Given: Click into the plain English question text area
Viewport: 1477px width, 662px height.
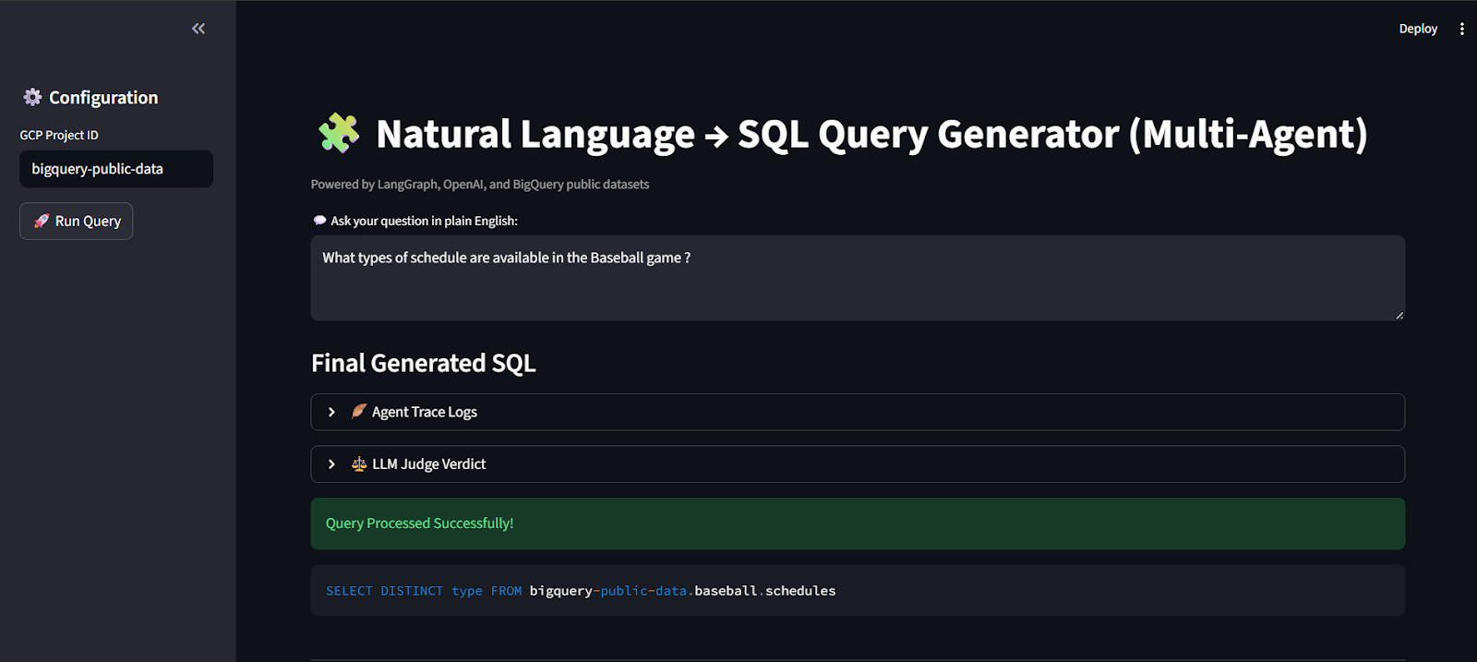Looking at the screenshot, I should click(x=857, y=278).
